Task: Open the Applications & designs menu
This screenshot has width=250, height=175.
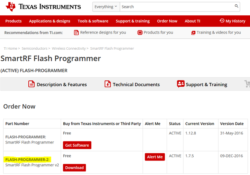Action: click(50, 21)
